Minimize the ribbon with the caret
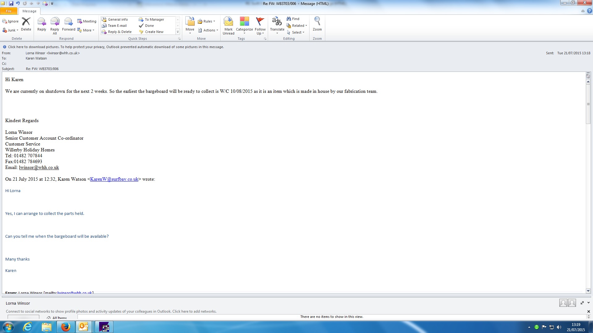This screenshot has height=333, width=593. (583, 11)
